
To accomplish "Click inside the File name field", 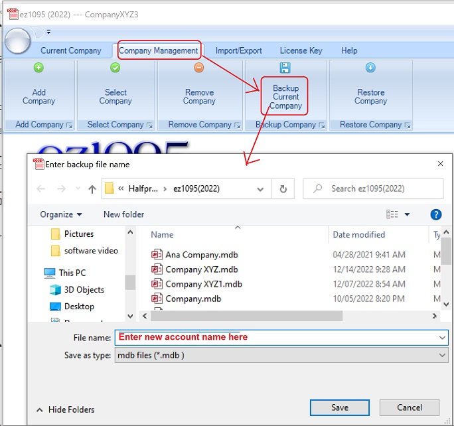I will pos(279,338).
